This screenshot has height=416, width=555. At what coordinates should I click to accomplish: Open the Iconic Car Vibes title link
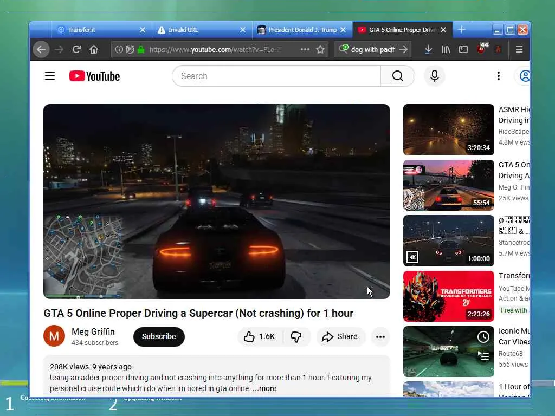pyautogui.click(x=514, y=336)
